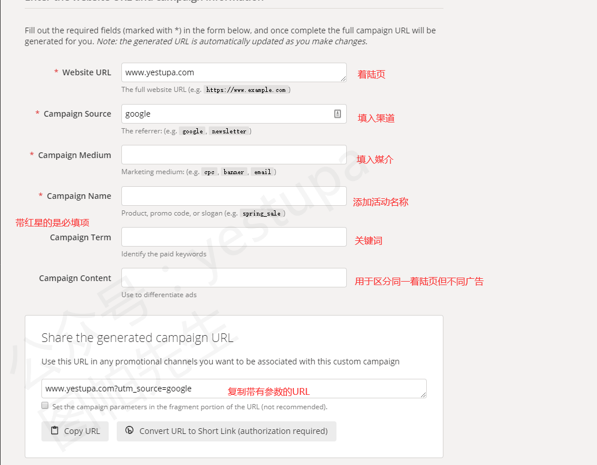
Task: Click the Campaign Term input field
Action: pyautogui.click(x=234, y=237)
